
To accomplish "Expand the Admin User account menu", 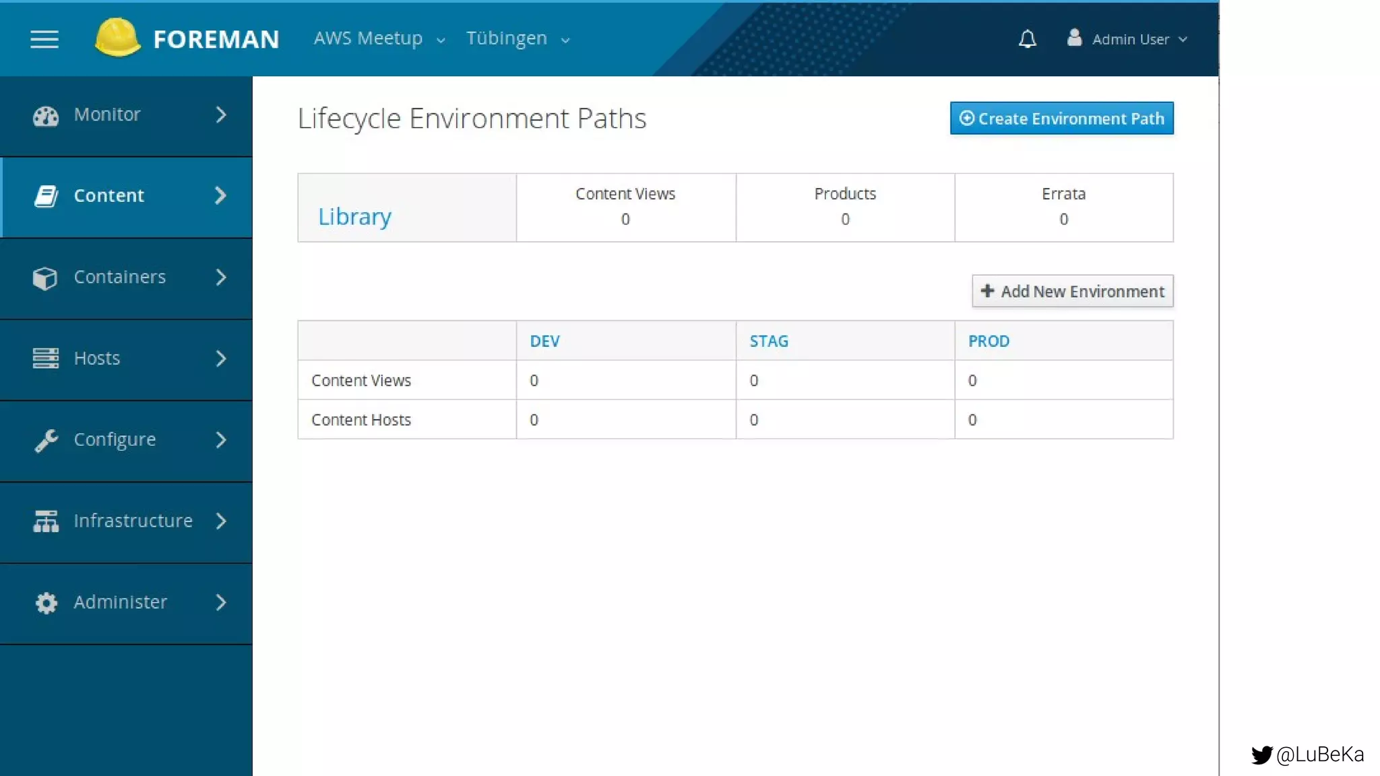I will coord(1139,39).
